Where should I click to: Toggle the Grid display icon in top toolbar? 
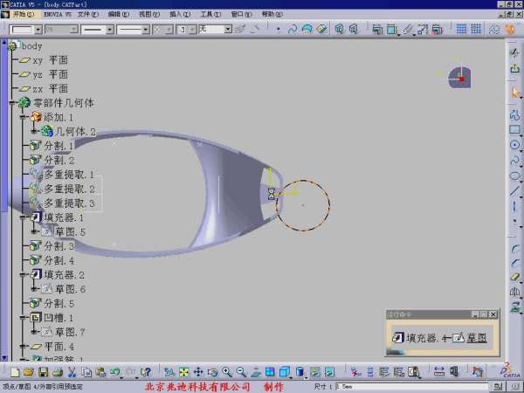coord(461,29)
